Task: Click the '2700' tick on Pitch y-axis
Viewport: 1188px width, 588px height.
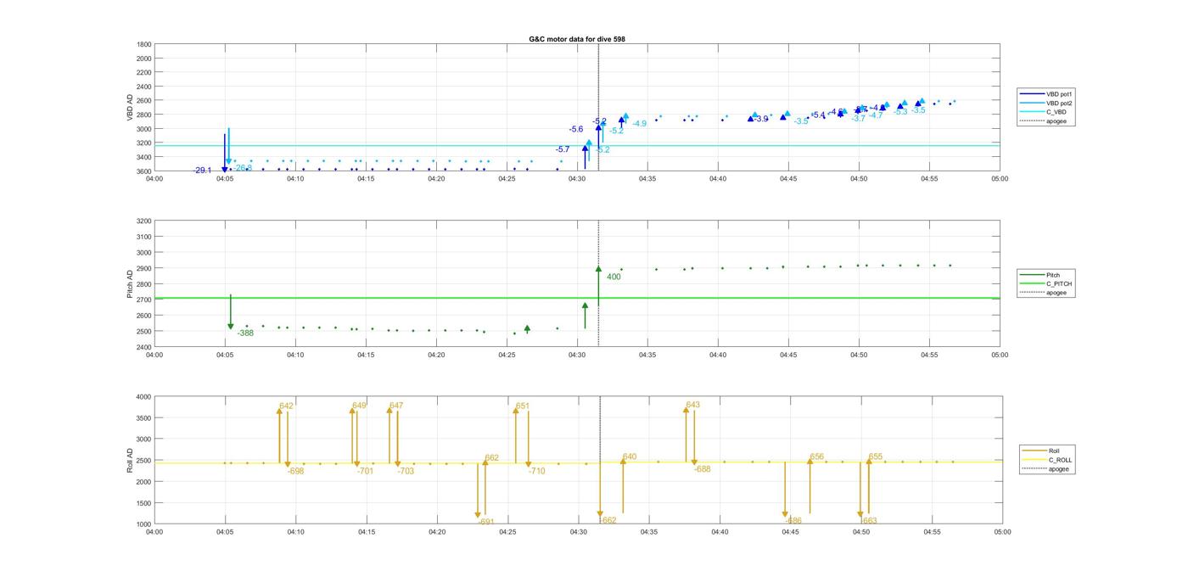Action: pyautogui.click(x=144, y=300)
